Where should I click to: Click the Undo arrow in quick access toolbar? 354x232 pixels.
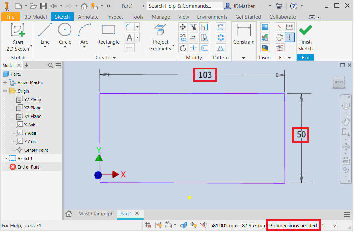tap(54, 6)
